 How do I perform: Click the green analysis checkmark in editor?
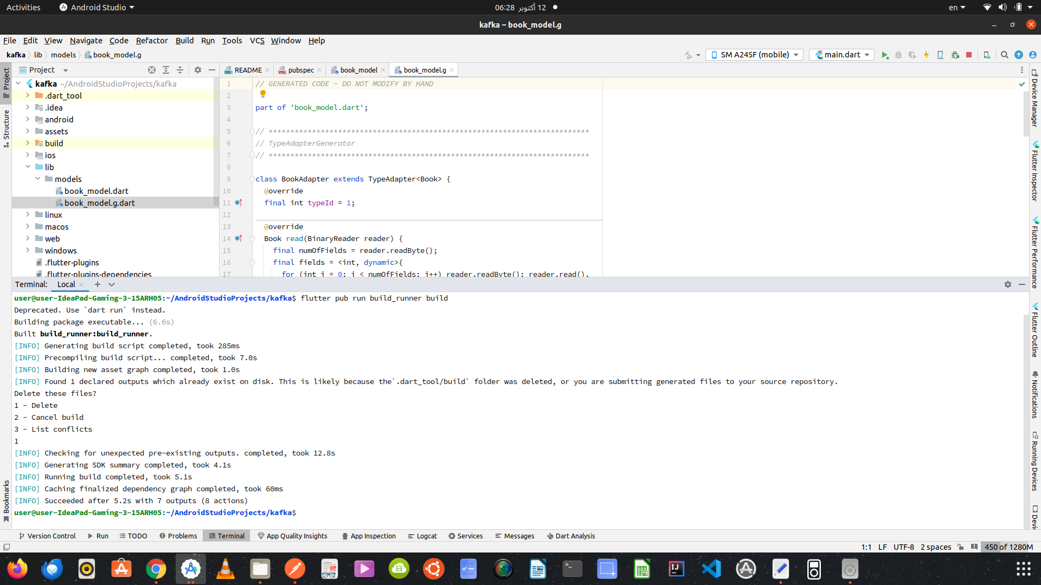[x=1022, y=84]
